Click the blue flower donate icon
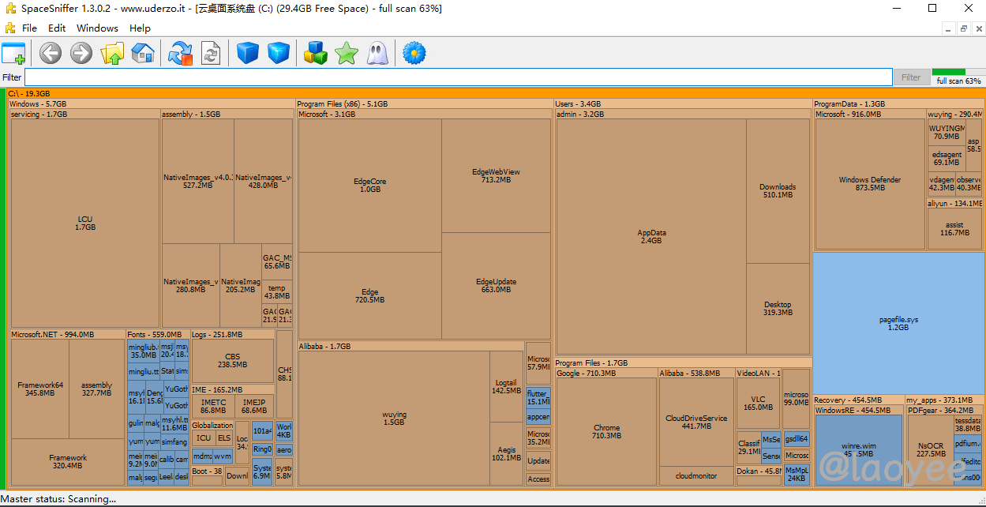 point(414,54)
